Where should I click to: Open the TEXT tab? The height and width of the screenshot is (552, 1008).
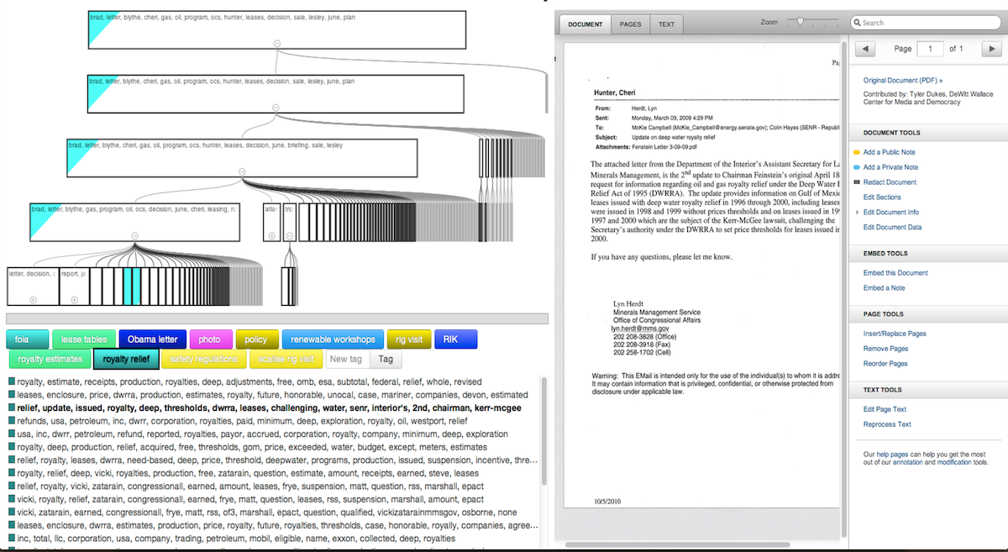(666, 24)
